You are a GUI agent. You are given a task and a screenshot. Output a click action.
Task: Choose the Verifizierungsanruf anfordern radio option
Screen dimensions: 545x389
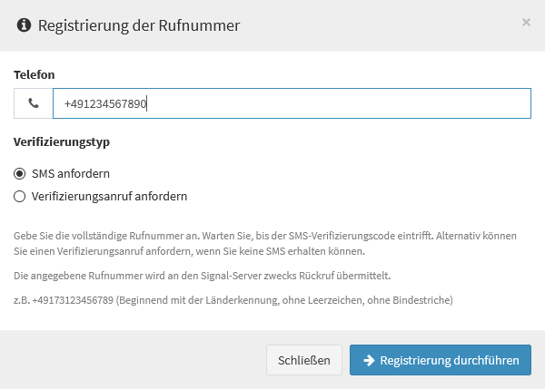pos(19,197)
